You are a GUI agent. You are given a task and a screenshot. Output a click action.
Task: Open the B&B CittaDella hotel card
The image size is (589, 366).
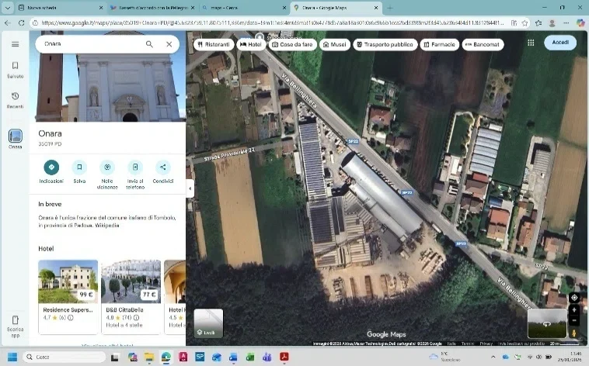(131, 296)
